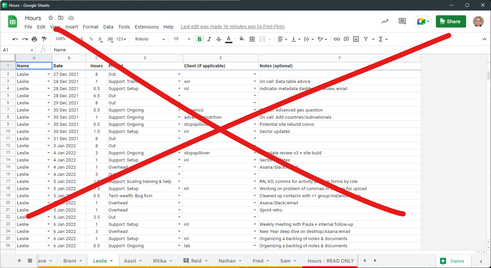Open the text wrapping dropdown

click(x=309, y=39)
